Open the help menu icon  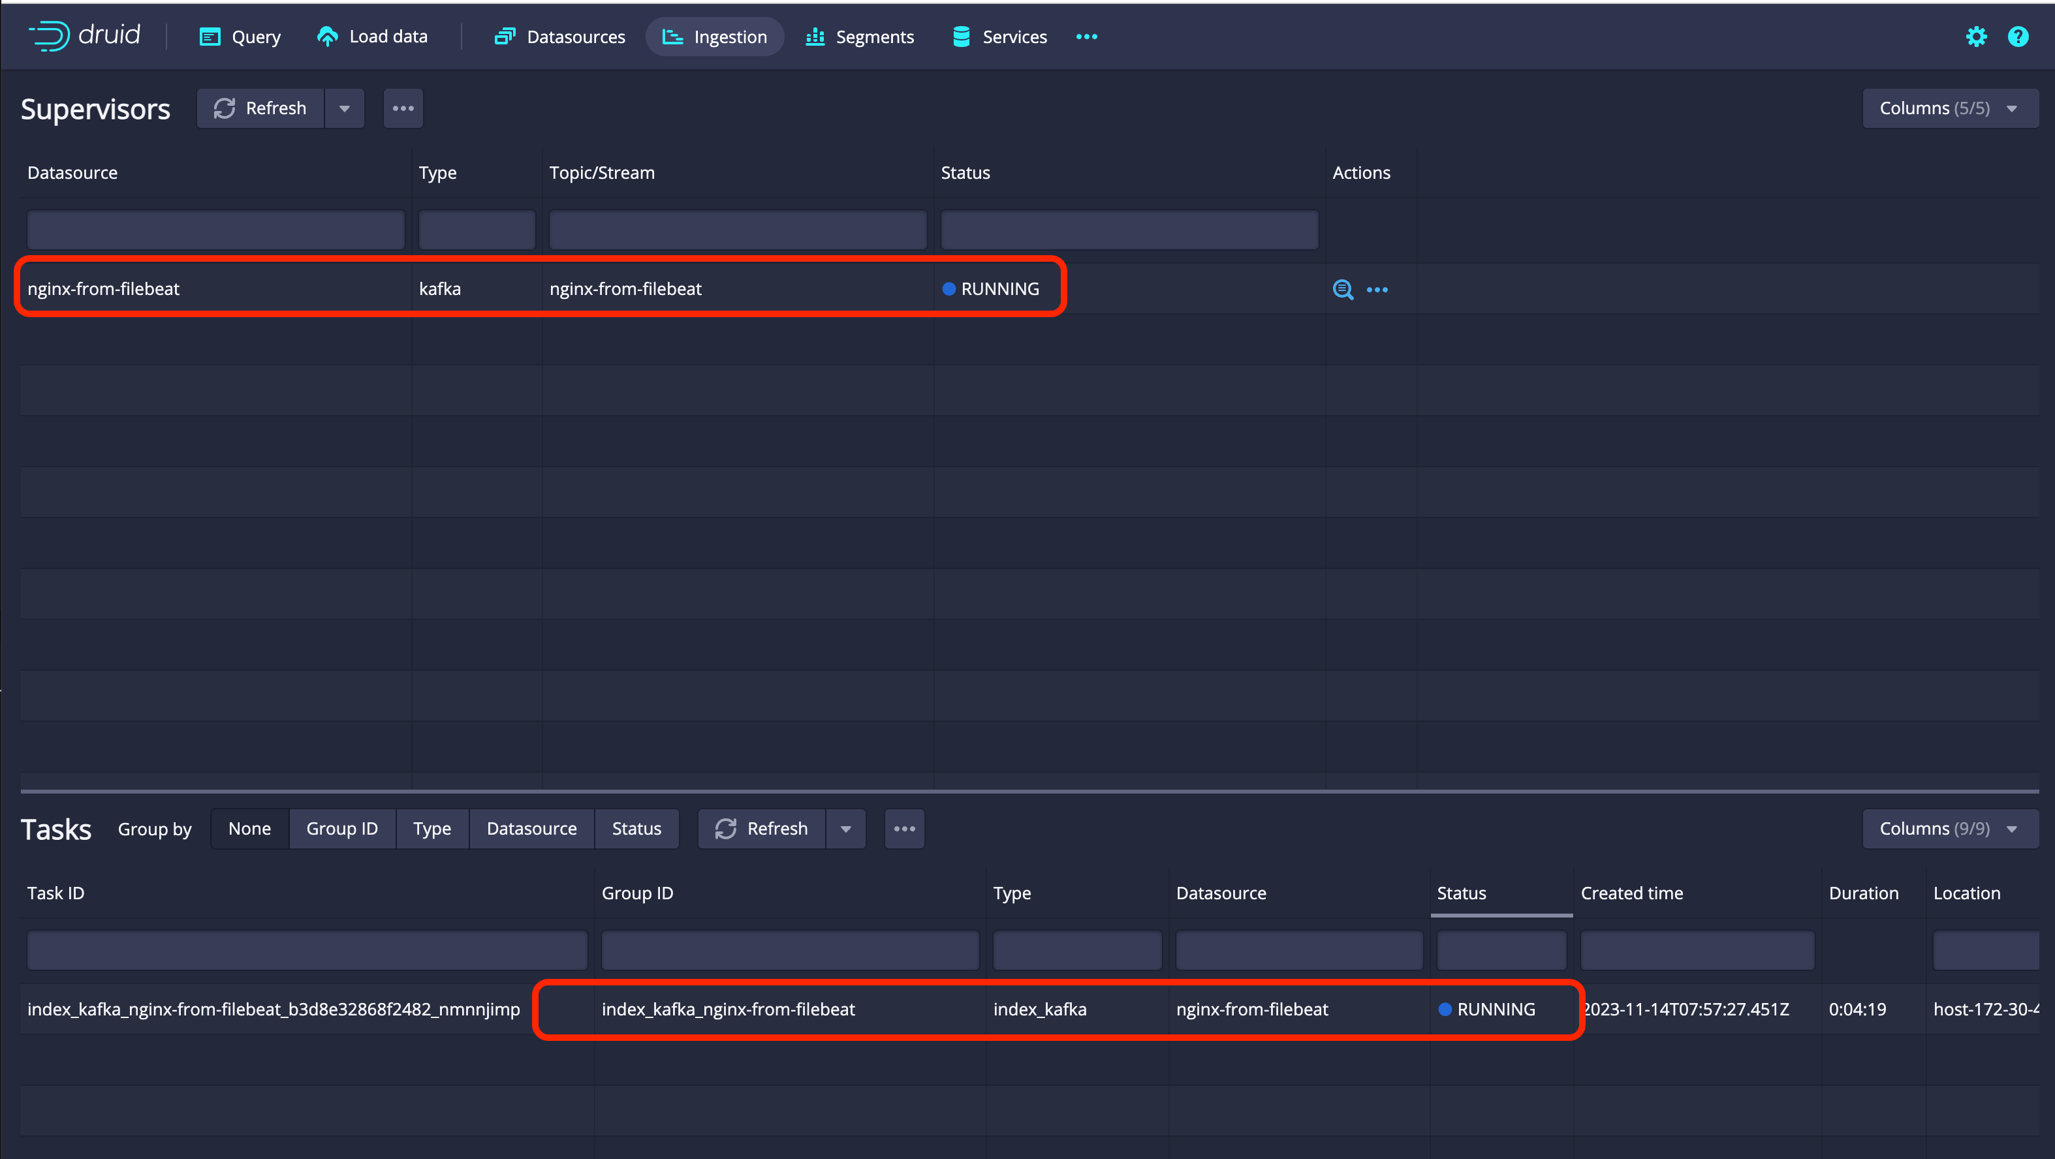click(x=2018, y=37)
